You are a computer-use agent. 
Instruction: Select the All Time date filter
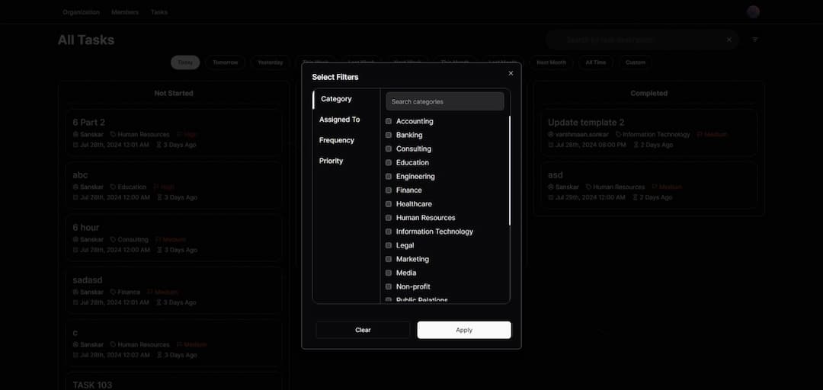(595, 62)
